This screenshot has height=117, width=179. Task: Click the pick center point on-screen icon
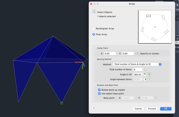[137, 54]
